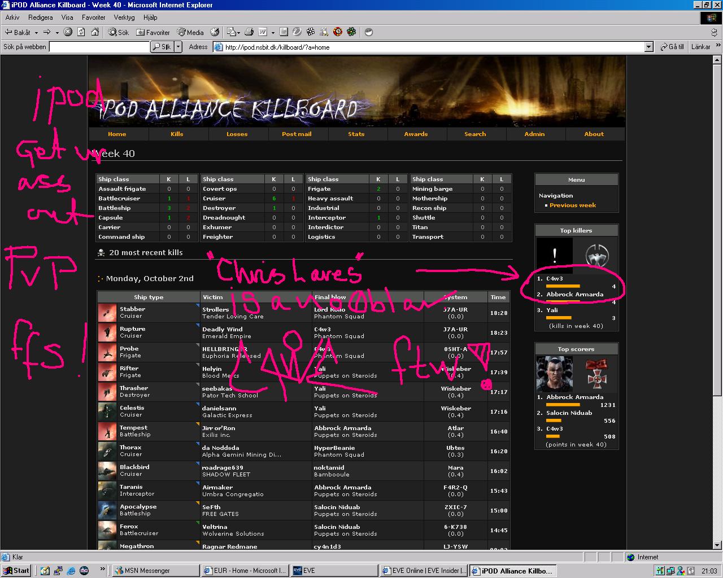Open the Favoriter pane from toolbar
This screenshot has height=578, width=723.
click(x=153, y=32)
